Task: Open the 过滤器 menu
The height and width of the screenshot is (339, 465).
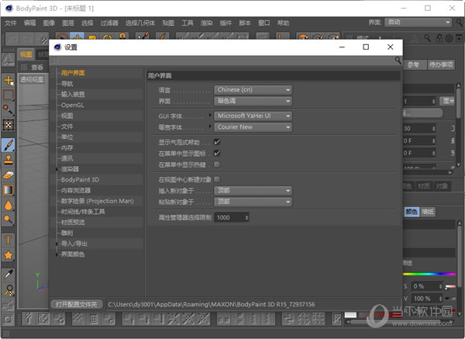Action: click(x=109, y=22)
